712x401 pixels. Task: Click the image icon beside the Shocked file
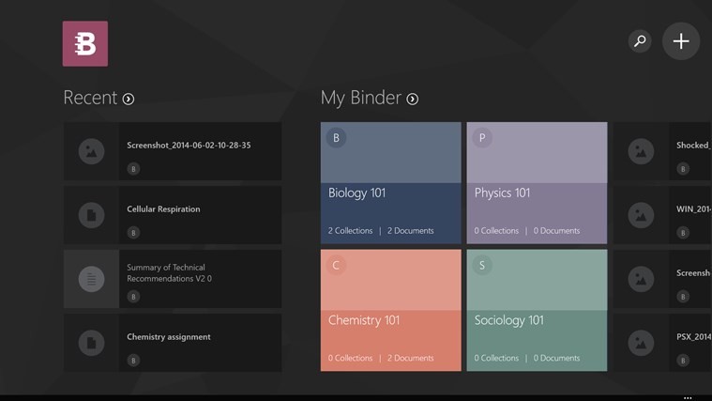(641, 152)
